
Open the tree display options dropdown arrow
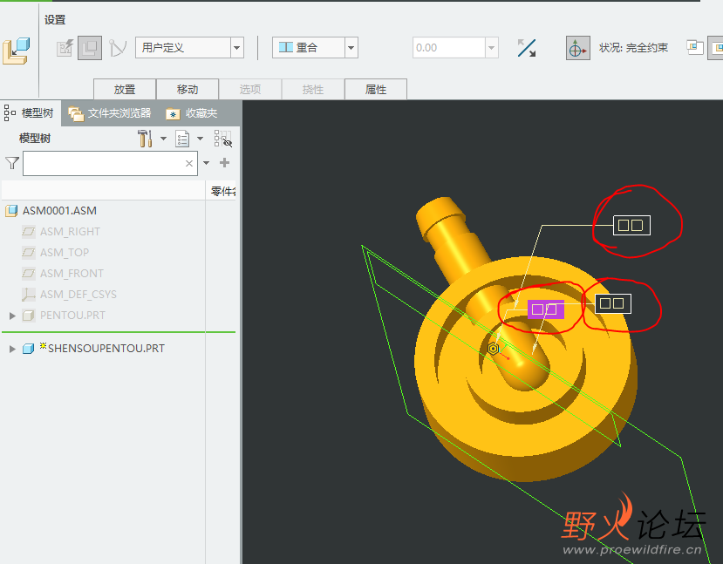pos(200,139)
